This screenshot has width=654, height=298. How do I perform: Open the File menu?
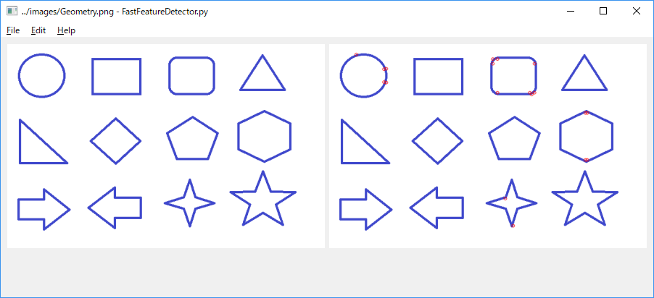tap(13, 30)
